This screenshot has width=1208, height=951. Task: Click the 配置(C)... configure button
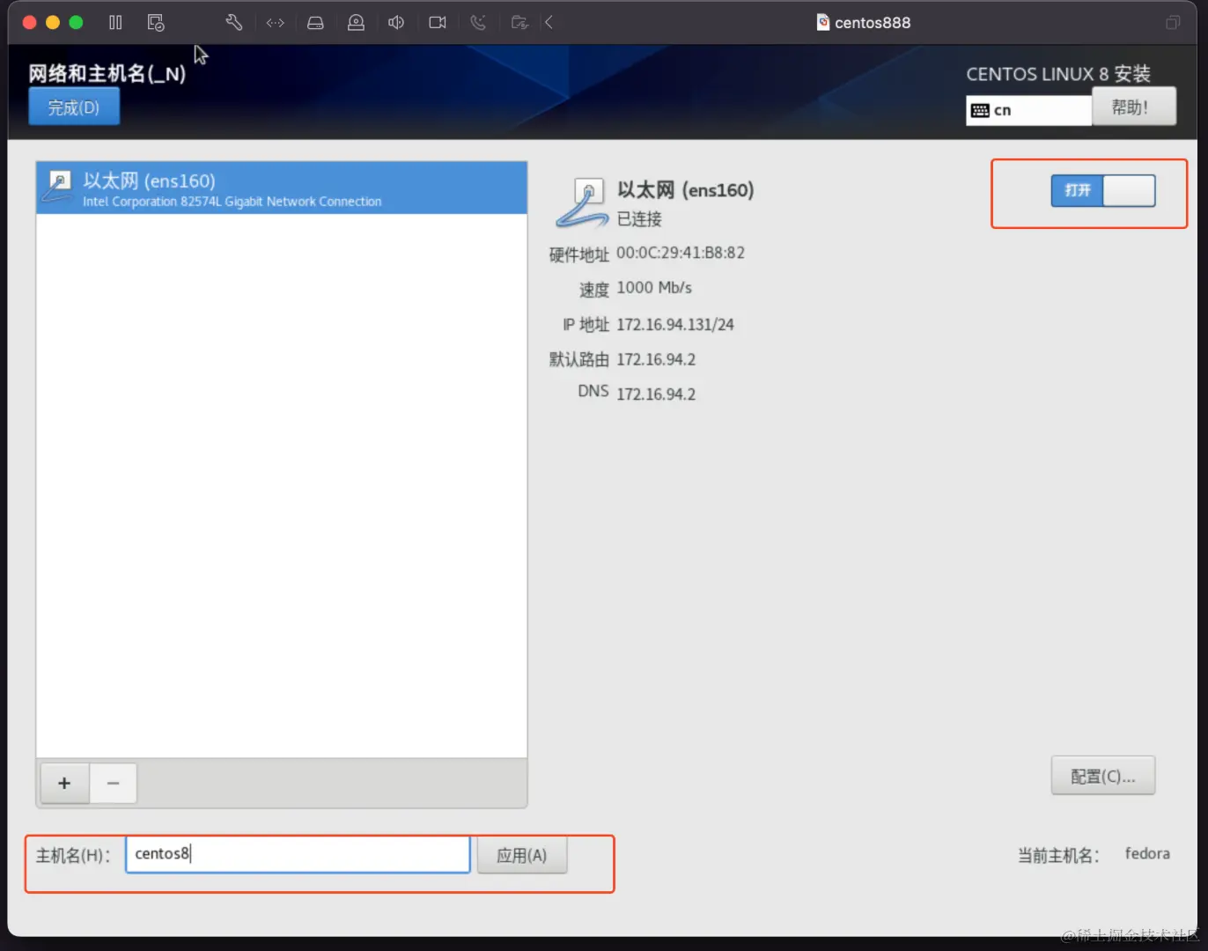pos(1102,776)
